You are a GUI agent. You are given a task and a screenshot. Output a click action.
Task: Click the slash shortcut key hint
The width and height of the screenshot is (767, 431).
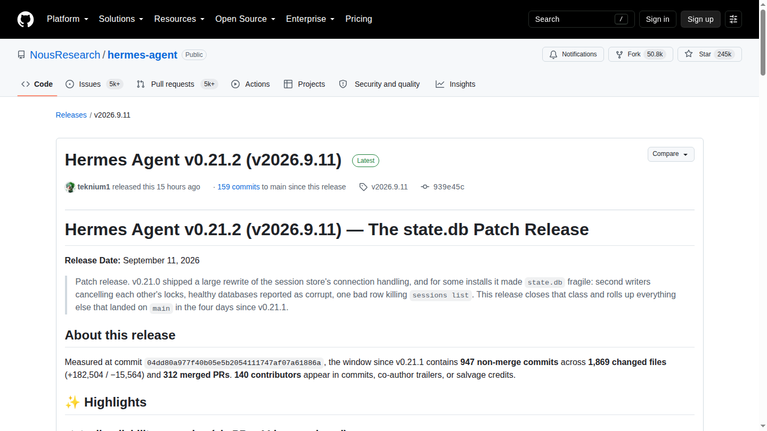pos(621,19)
